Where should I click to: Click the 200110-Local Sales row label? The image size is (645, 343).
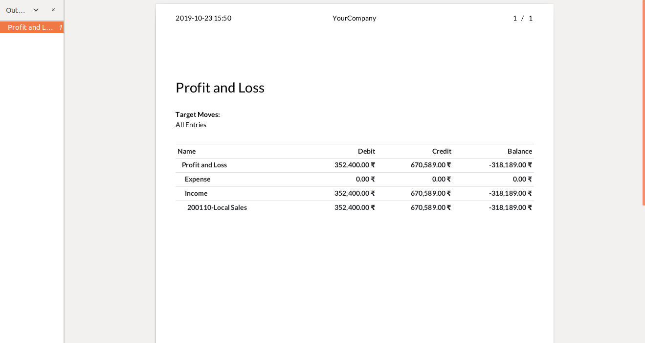[217, 207]
